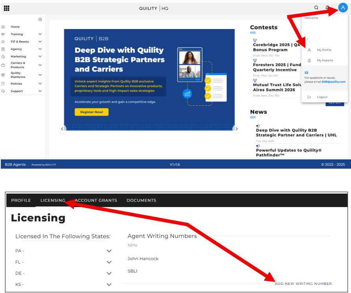Switch to the Licensing tab
351x293 pixels.
pyautogui.click(x=53, y=200)
